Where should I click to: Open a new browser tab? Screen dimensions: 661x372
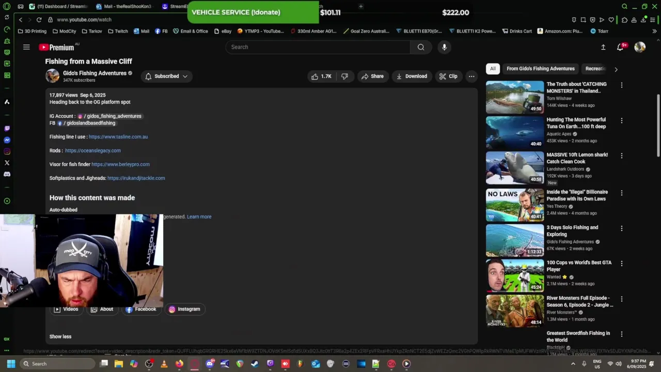(360, 7)
